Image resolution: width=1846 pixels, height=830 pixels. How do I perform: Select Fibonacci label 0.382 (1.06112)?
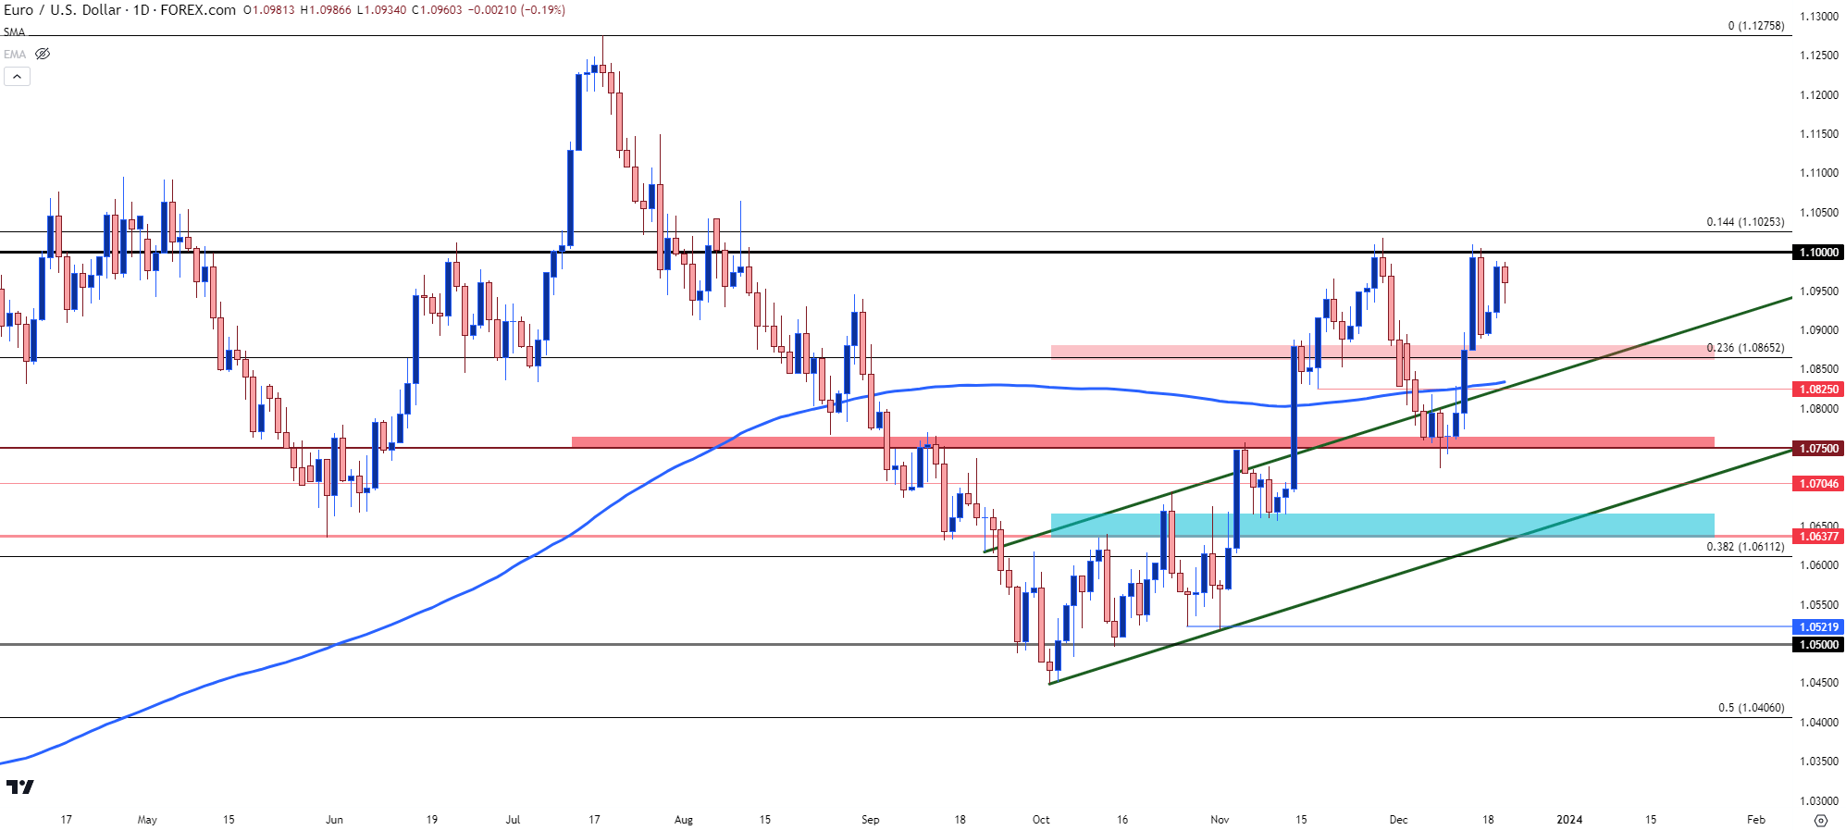[x=1746, y=547]
